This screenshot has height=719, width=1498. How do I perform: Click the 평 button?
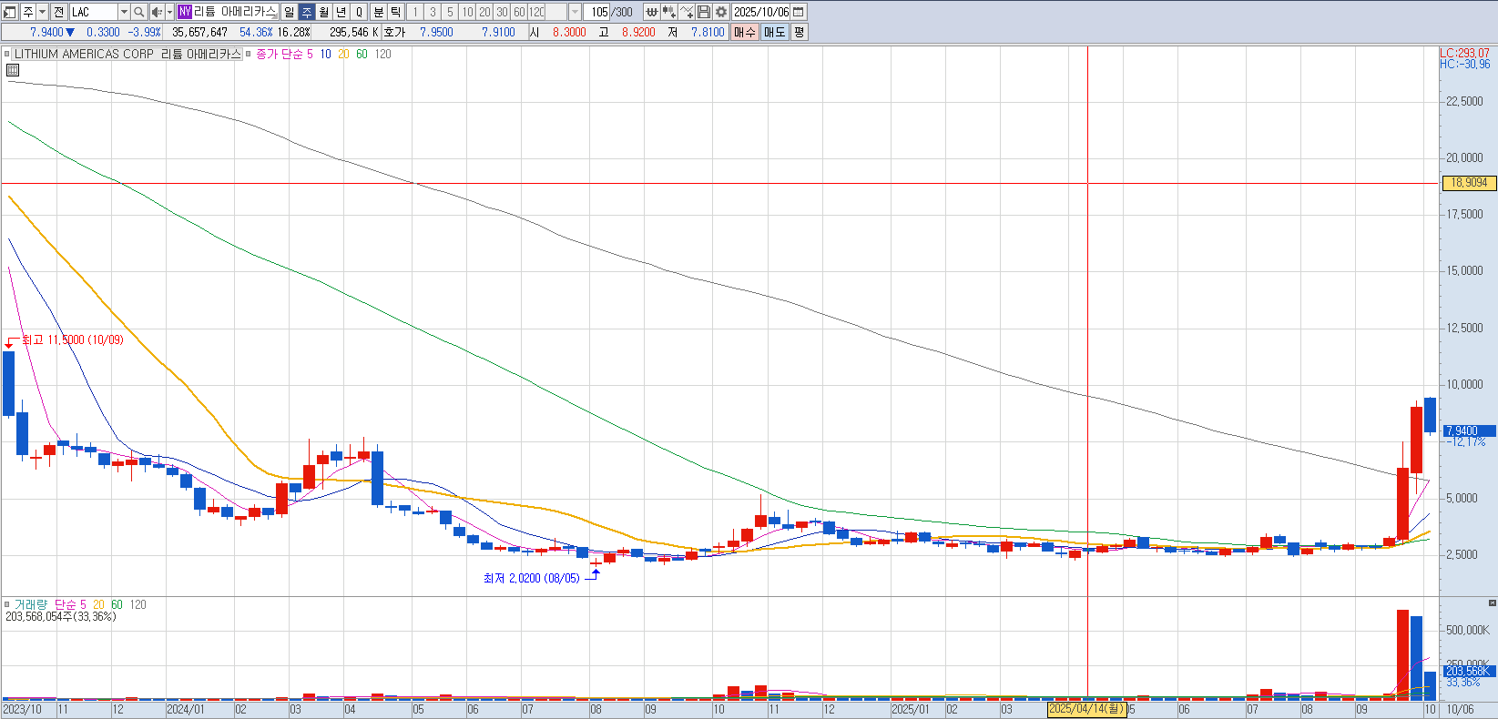(x=799, y=32)
